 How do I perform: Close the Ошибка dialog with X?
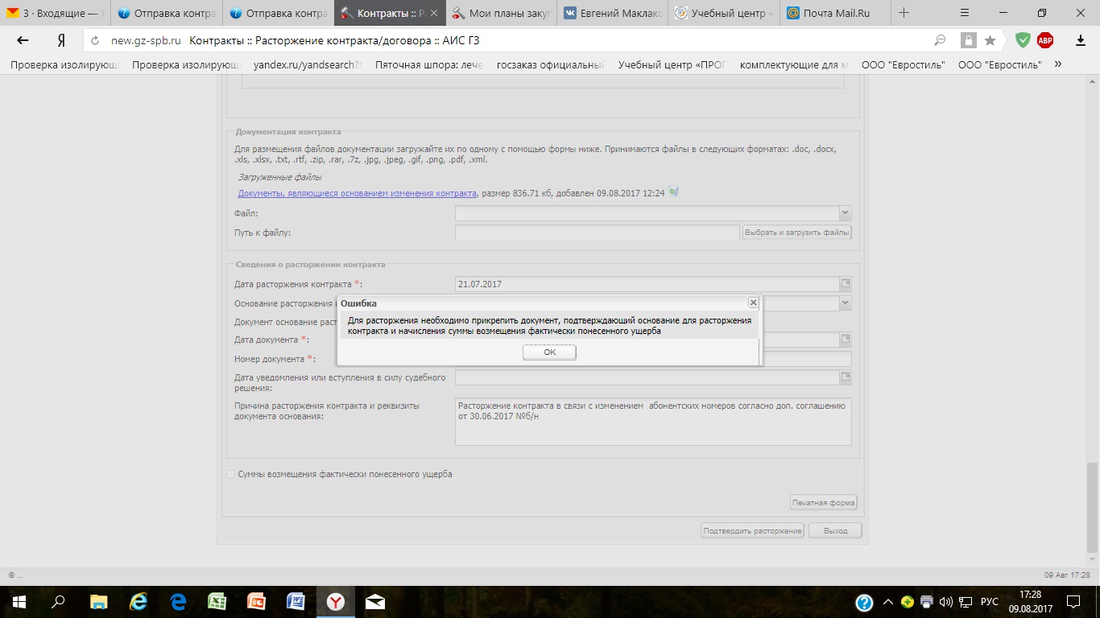coord(753,303)
